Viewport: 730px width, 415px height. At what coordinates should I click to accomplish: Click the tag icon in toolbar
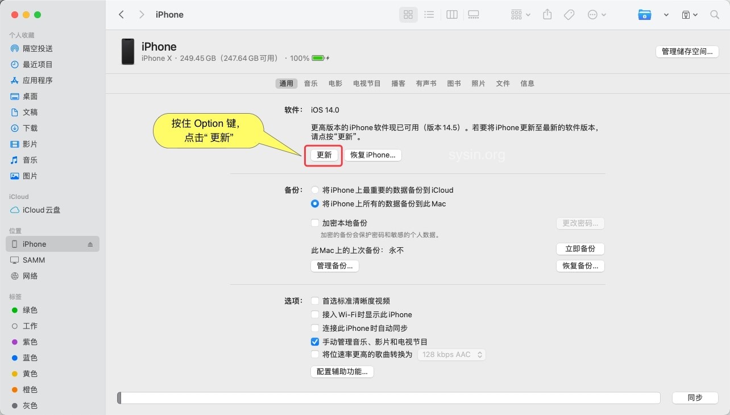(569, 15)
